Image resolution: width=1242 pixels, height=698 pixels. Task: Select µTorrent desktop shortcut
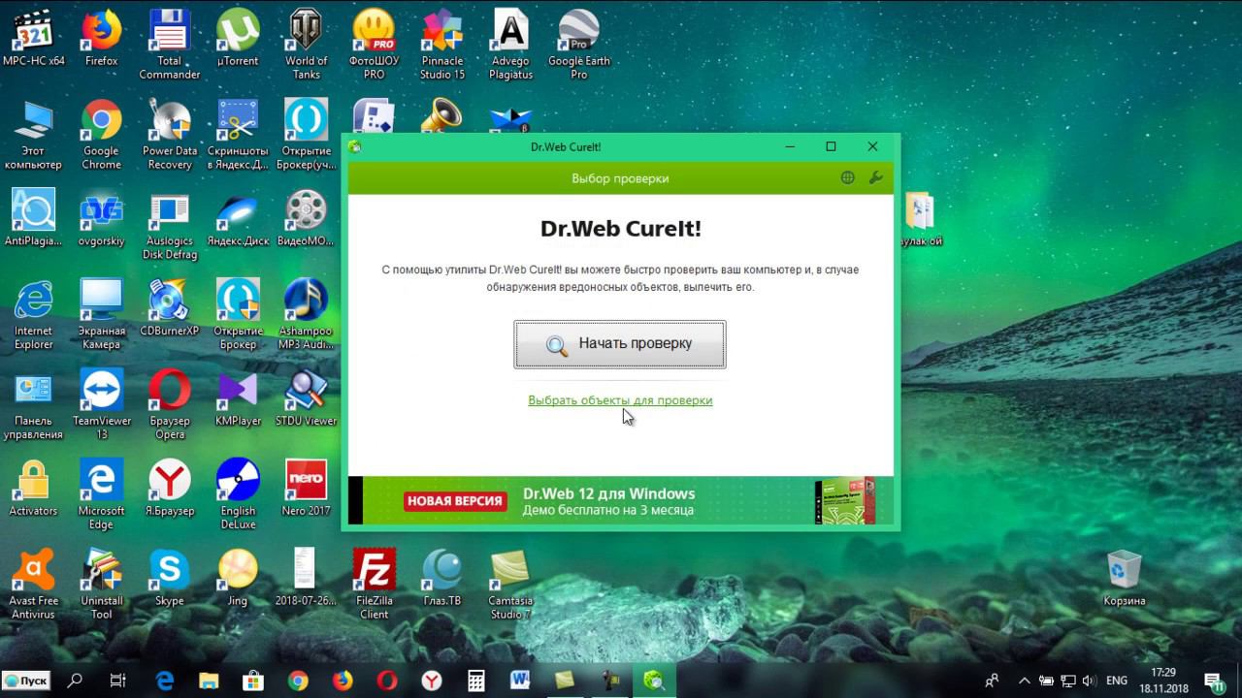click(x=238, y=39)
